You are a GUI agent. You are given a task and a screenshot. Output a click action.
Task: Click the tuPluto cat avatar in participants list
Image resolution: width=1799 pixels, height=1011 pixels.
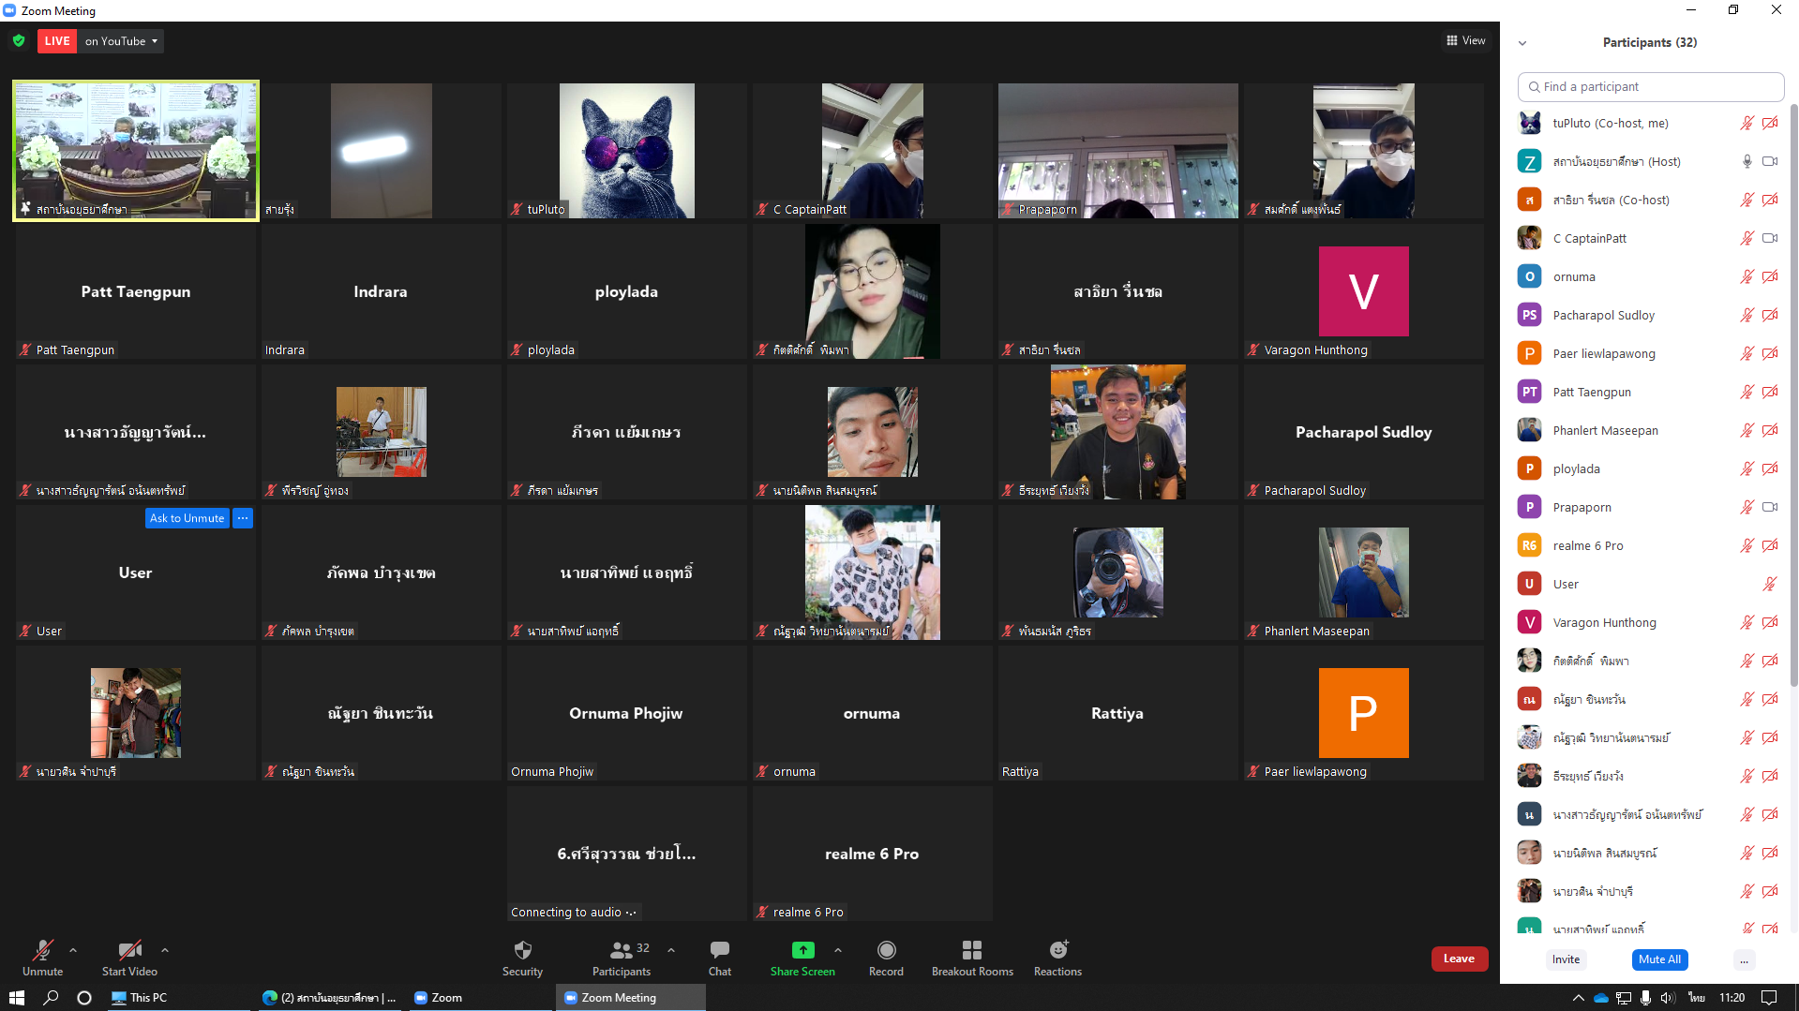pos(1529,123)
